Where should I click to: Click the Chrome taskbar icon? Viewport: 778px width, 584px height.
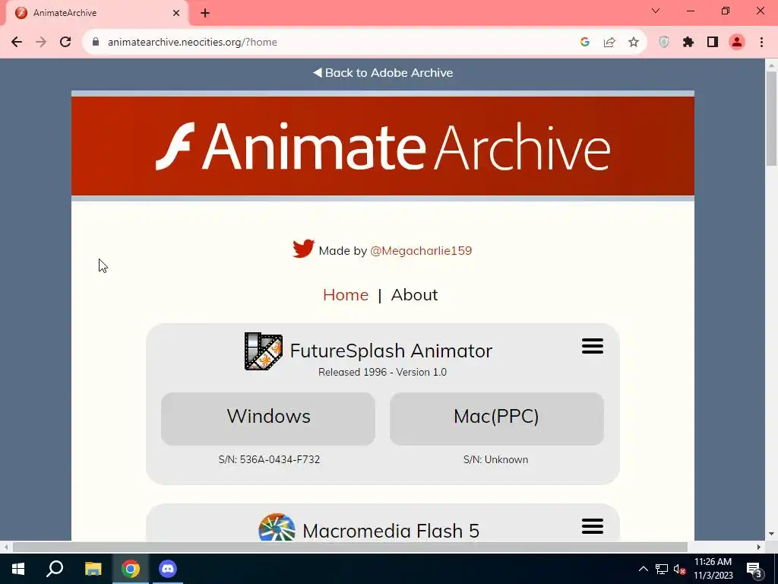pyautogui.click(x=131, y=569)
